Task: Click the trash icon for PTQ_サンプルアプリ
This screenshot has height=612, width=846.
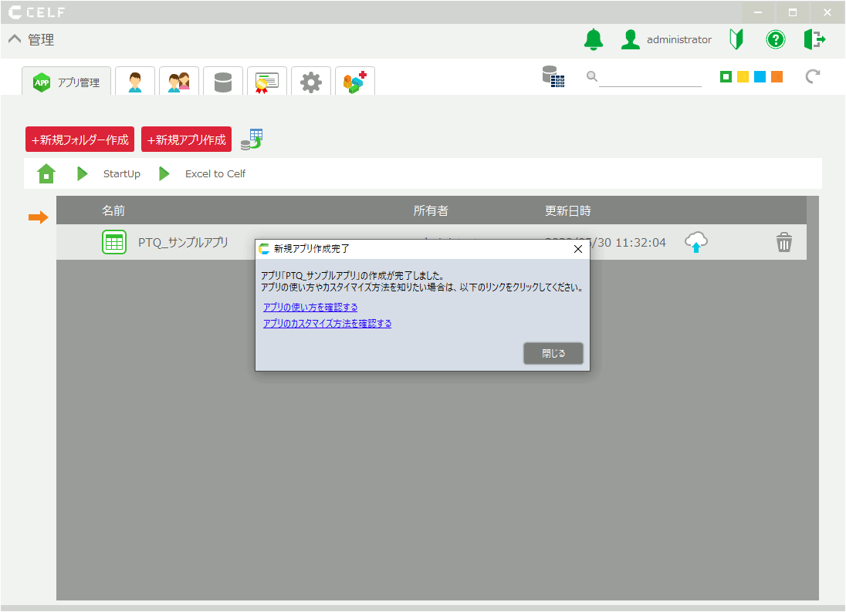Action: 784,242
